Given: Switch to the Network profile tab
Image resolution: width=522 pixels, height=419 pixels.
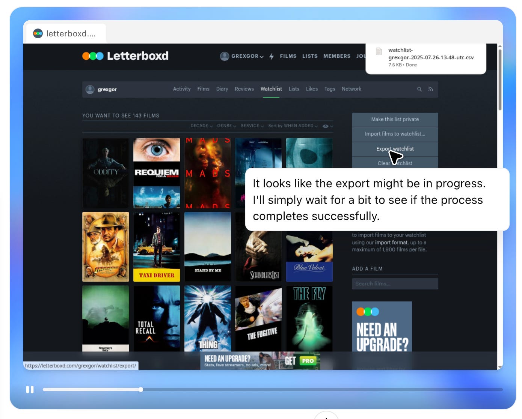Looking at the screenshot, I should pyautogui.click(x=352, y=89).
